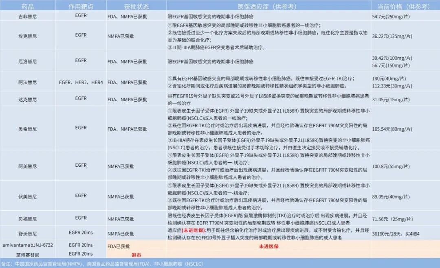Click EGFR target in 奥希替尼 row
Viewport: 440px width, 268px height.
coord(81,128)
